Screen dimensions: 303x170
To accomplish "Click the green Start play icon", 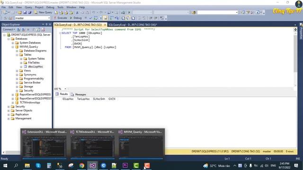I will click(129, 13).
